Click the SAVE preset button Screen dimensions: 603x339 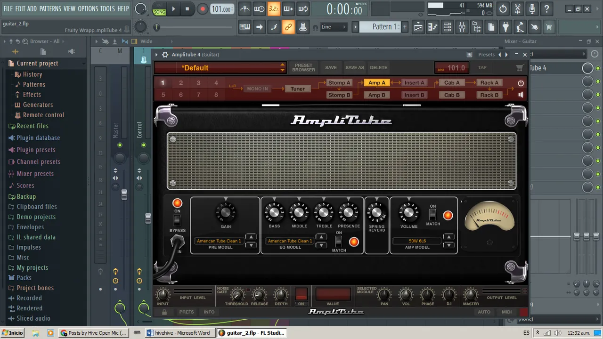[331, 68]
